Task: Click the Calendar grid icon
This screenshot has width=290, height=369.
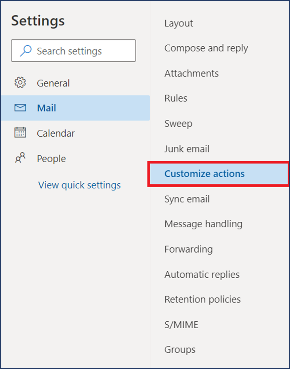Action: (x=20, y=132)
